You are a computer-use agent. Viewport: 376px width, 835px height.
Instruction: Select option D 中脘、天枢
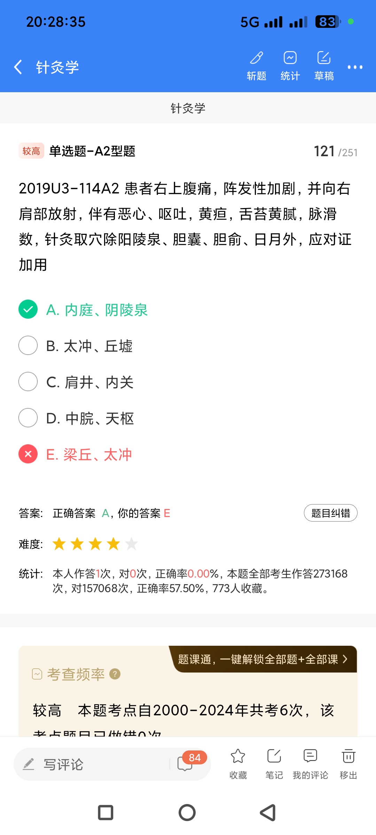[28, 418]
